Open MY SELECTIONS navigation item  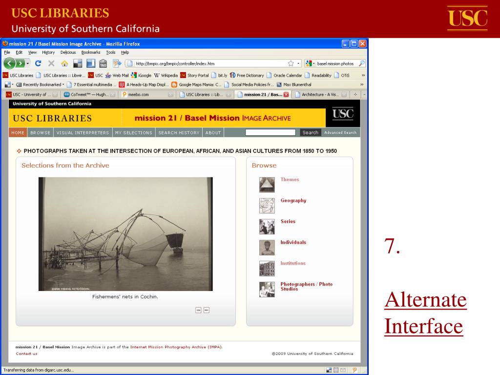pos(134,133)
